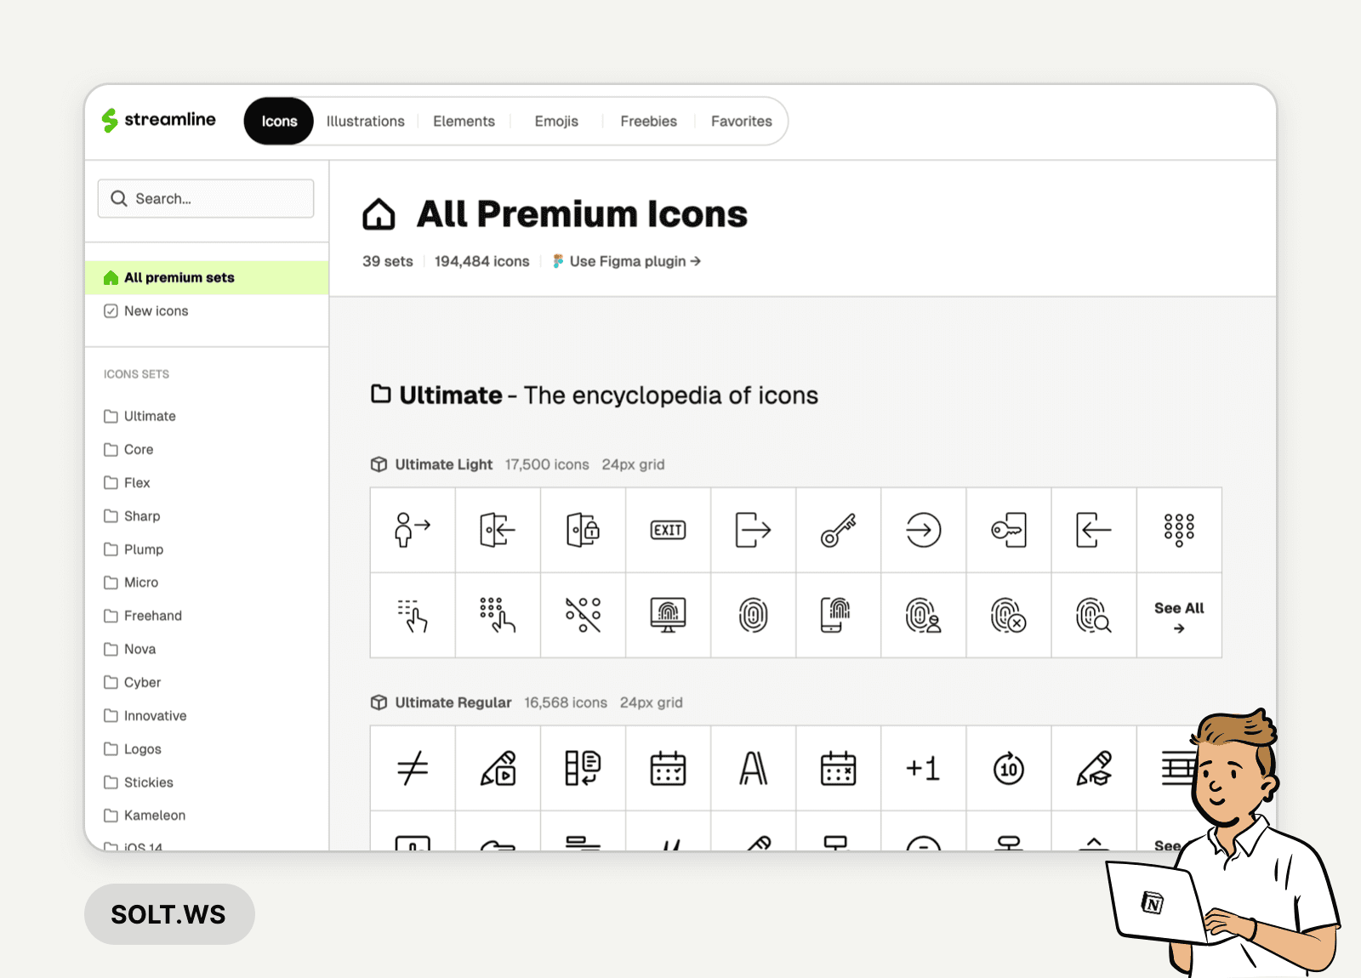Viewport: 1361px width, 978px height.
Task: Select the locked door icon
Action: tap(583, 530)
